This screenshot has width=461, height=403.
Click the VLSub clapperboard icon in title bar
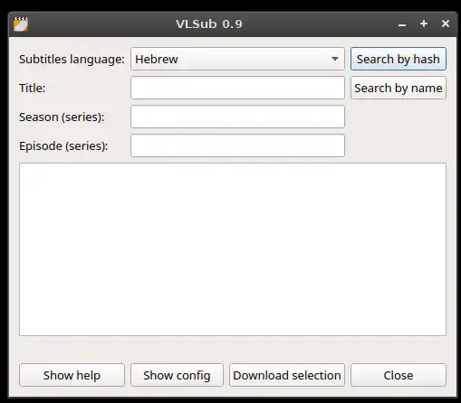click(x=21, y=24)
